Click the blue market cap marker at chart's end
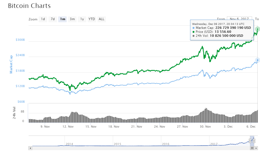Image resolution: width=260 pixels, height=153 pixels. pyautogui.click(x=257, y=60)
